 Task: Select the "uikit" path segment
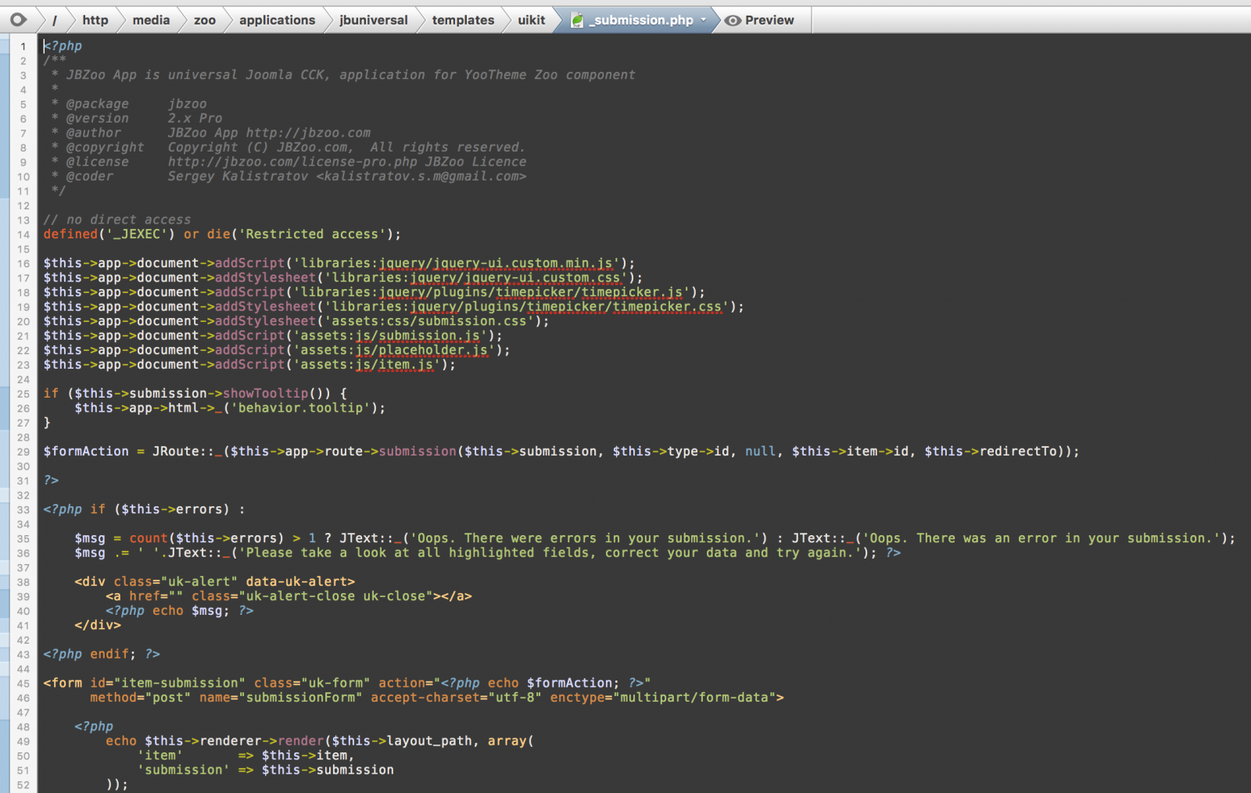pyautogui.click(x=531, y=20)
